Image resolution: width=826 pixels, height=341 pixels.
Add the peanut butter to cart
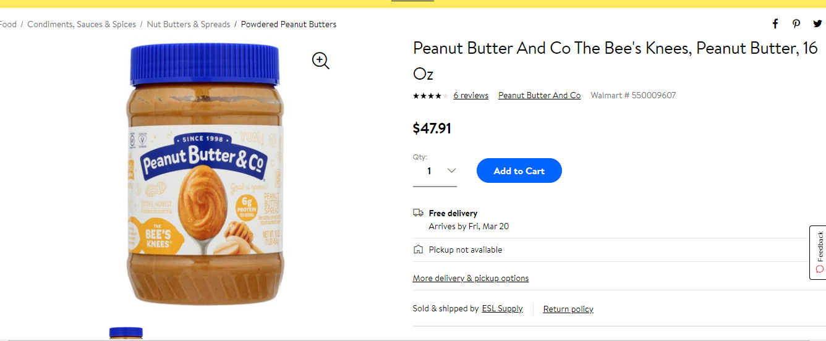pyautogui.click(x=519, y=171)
